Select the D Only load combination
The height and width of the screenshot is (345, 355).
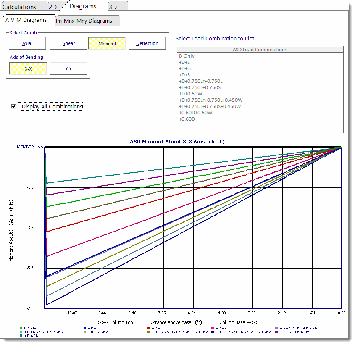[x=187, y=56]
